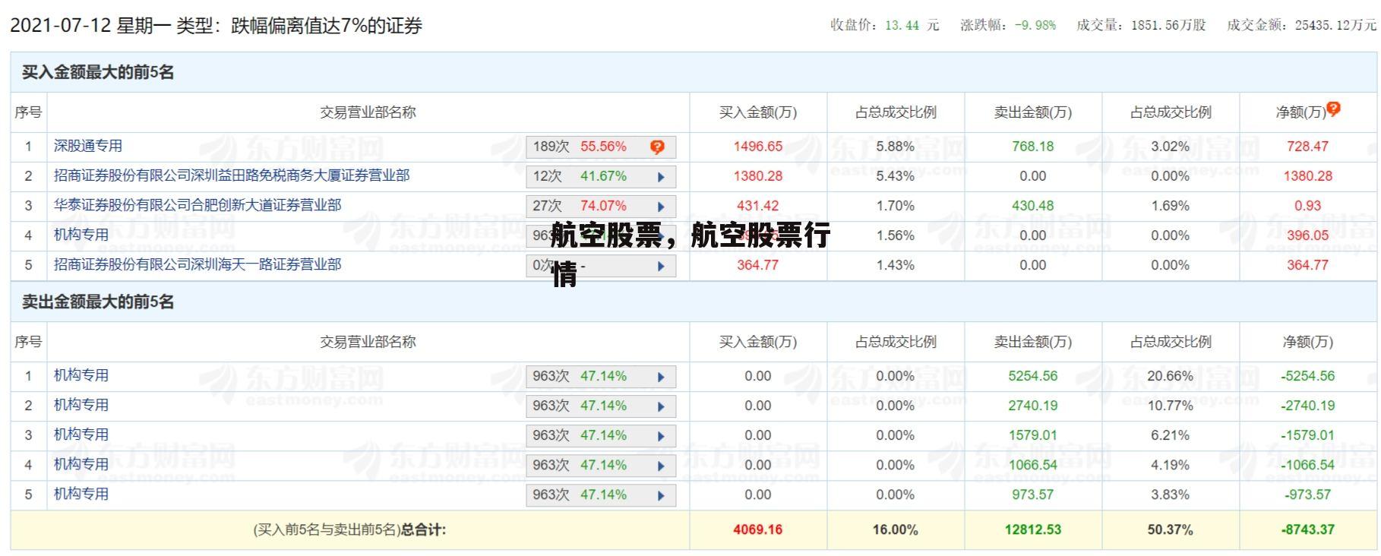Viewport: 1381px width, 556px height.
Task: Click net amount 728.47
Action: (1308, 147)
